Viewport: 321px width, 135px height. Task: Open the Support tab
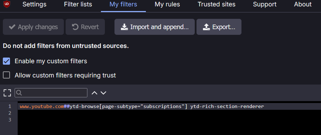[265, 4]
